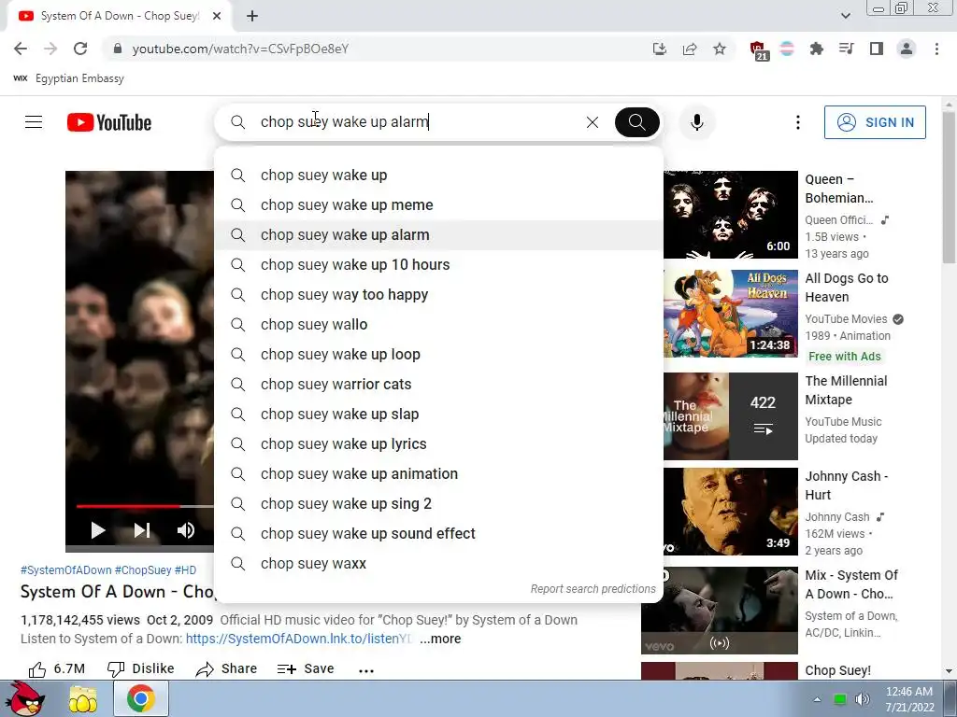Skip to next video in the player
957x717 pixels.
pos(142,530)
